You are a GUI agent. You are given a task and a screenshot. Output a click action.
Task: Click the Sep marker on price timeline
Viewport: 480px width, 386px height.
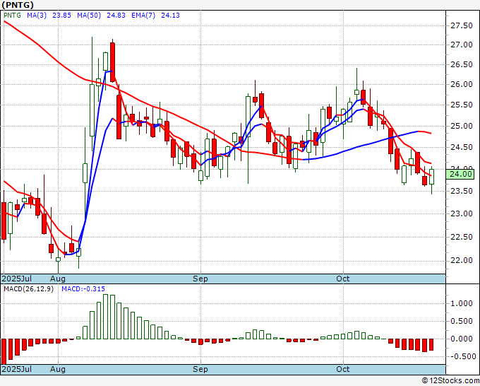200,279
